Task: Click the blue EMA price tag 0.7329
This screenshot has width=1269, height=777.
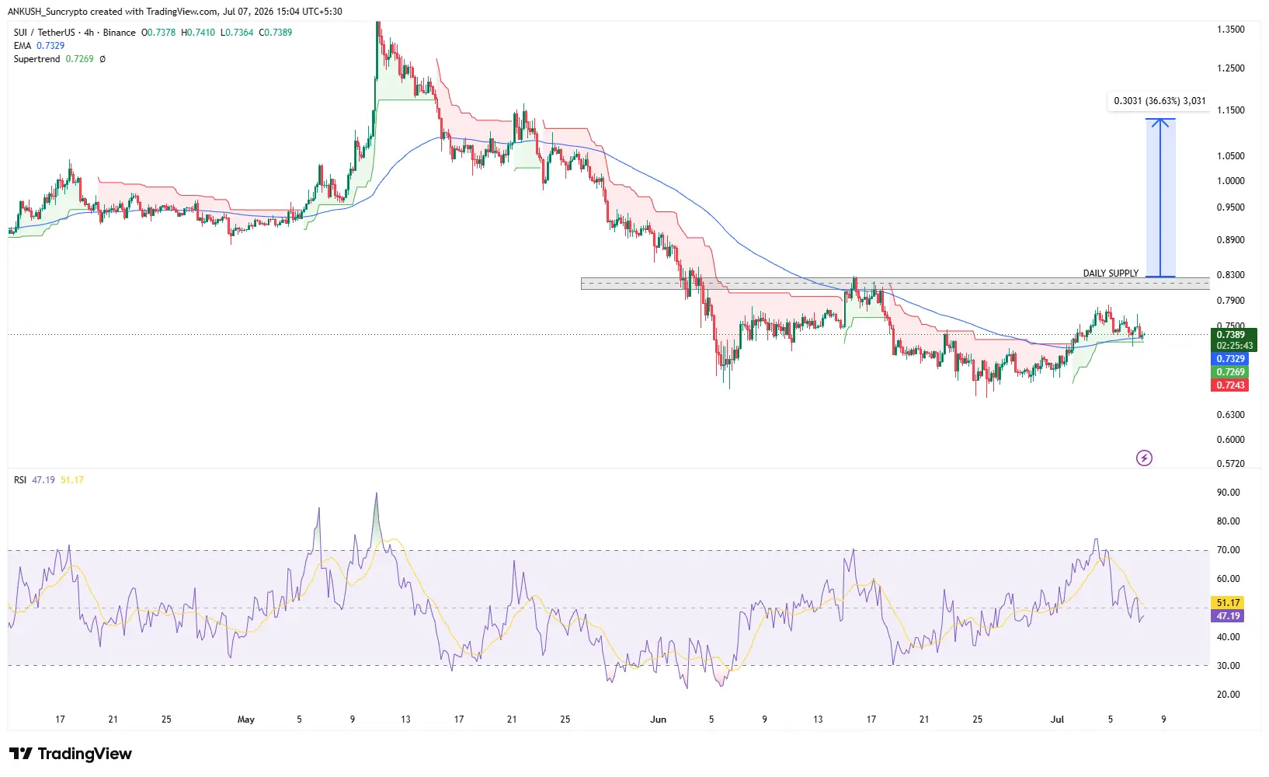Action: pos(1230,359)
